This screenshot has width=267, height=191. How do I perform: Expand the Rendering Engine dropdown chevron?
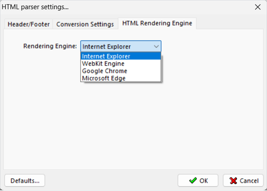[156, 46]
